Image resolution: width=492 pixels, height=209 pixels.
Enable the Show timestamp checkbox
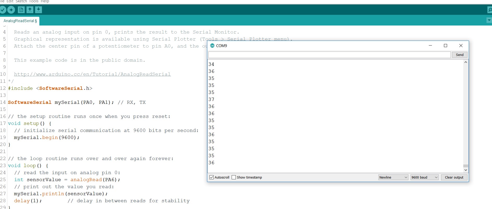(234, 177)
